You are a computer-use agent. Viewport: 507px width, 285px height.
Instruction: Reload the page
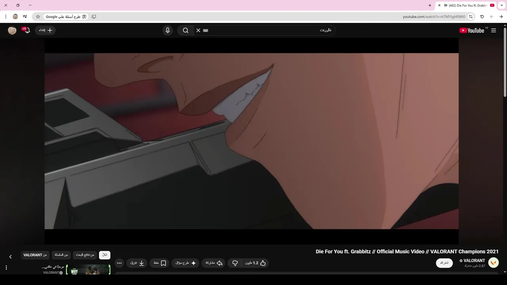482,17
